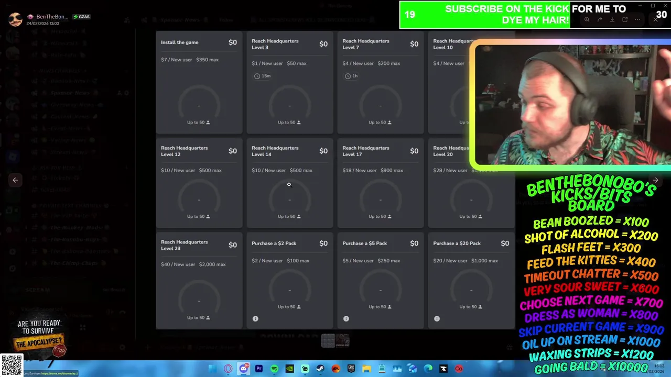The image size is (671, 377).
Task: Click 'Reach Headquarters Level 23' title
Action: (185, 245)
